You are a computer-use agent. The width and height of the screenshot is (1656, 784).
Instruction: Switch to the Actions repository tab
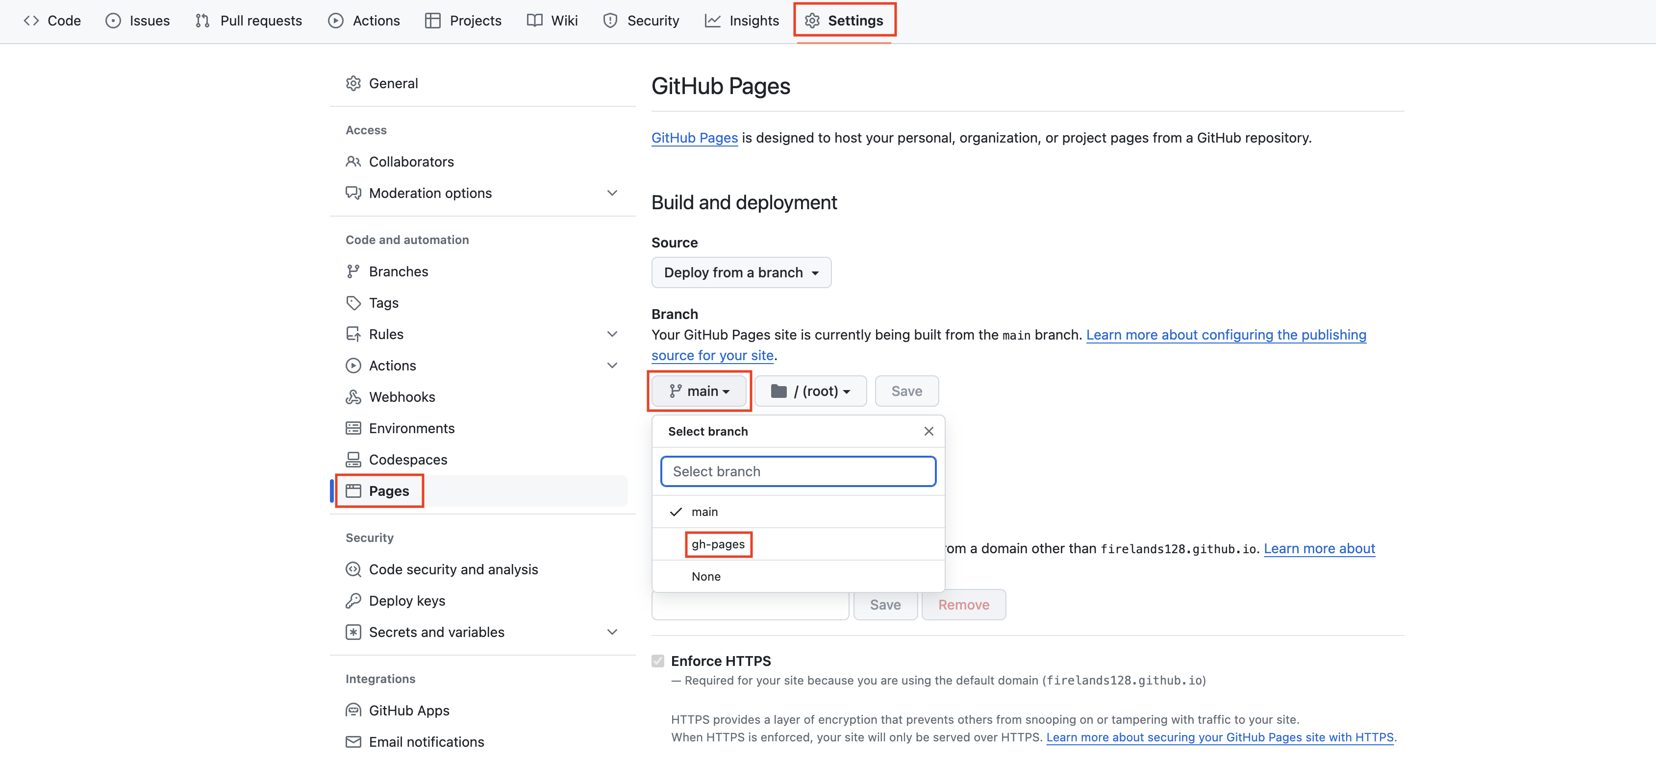pos(364,21)
